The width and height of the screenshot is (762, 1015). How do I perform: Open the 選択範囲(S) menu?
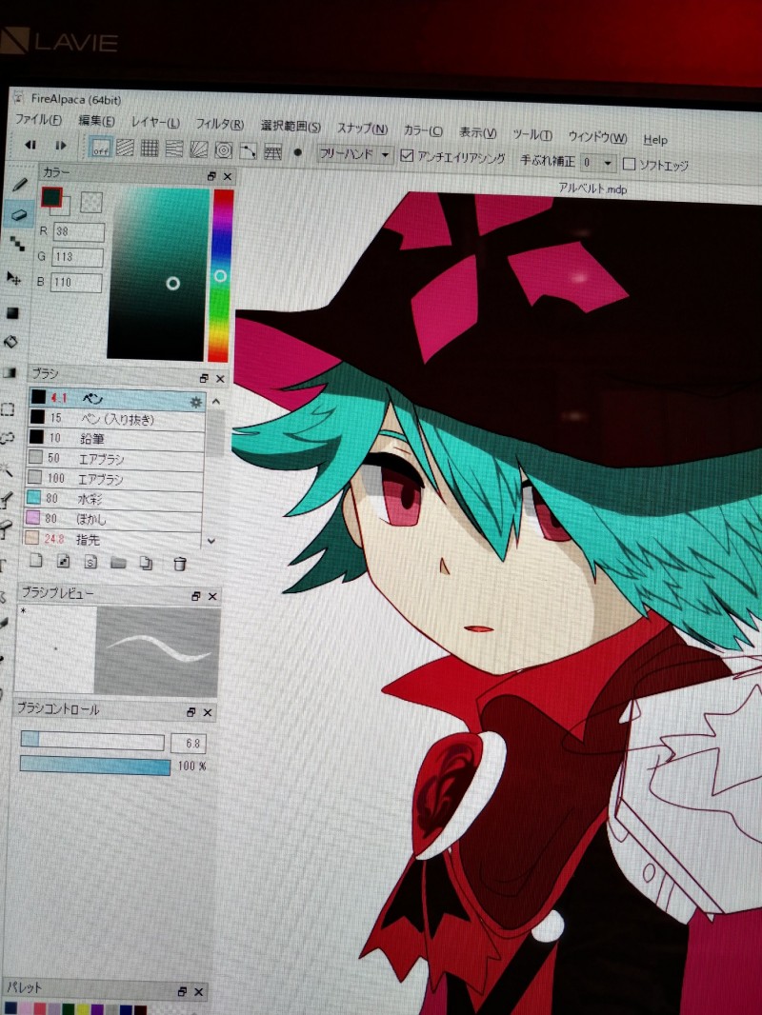pyautogui.click(x=291, y=127)
